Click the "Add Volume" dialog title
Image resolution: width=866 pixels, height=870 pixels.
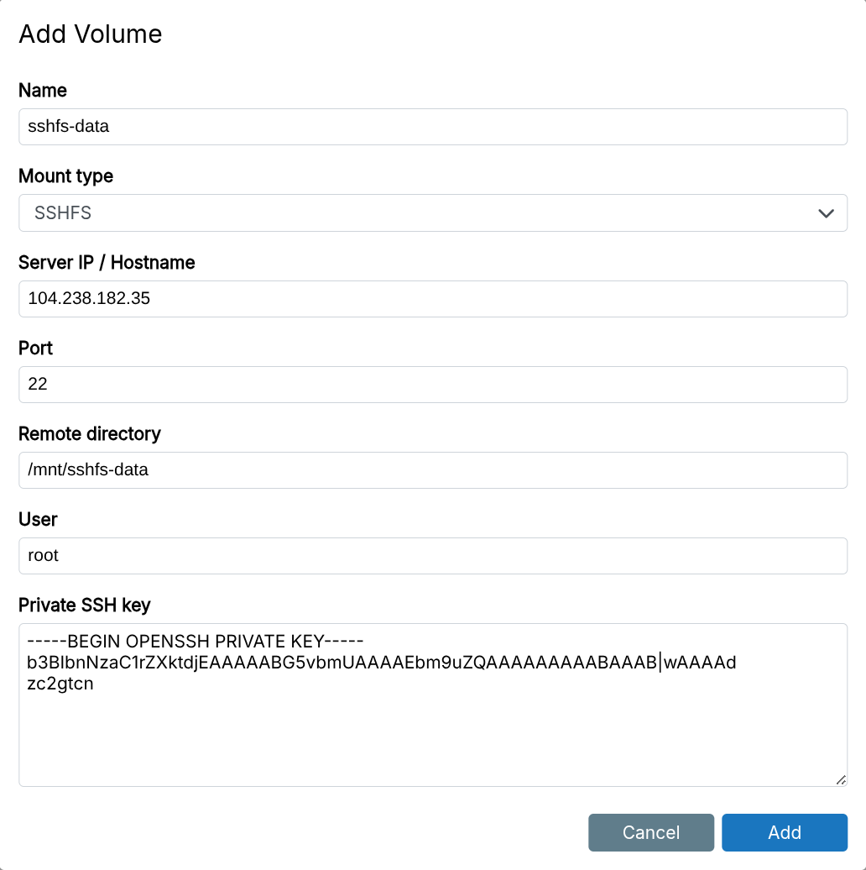(x=90, y=34)
